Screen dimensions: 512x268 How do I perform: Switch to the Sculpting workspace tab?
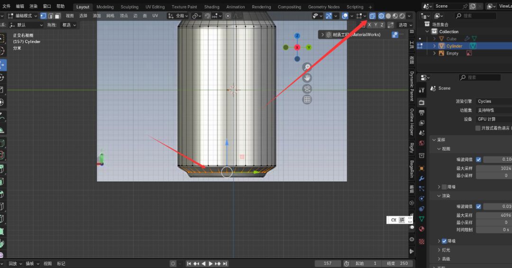(129, 7)
